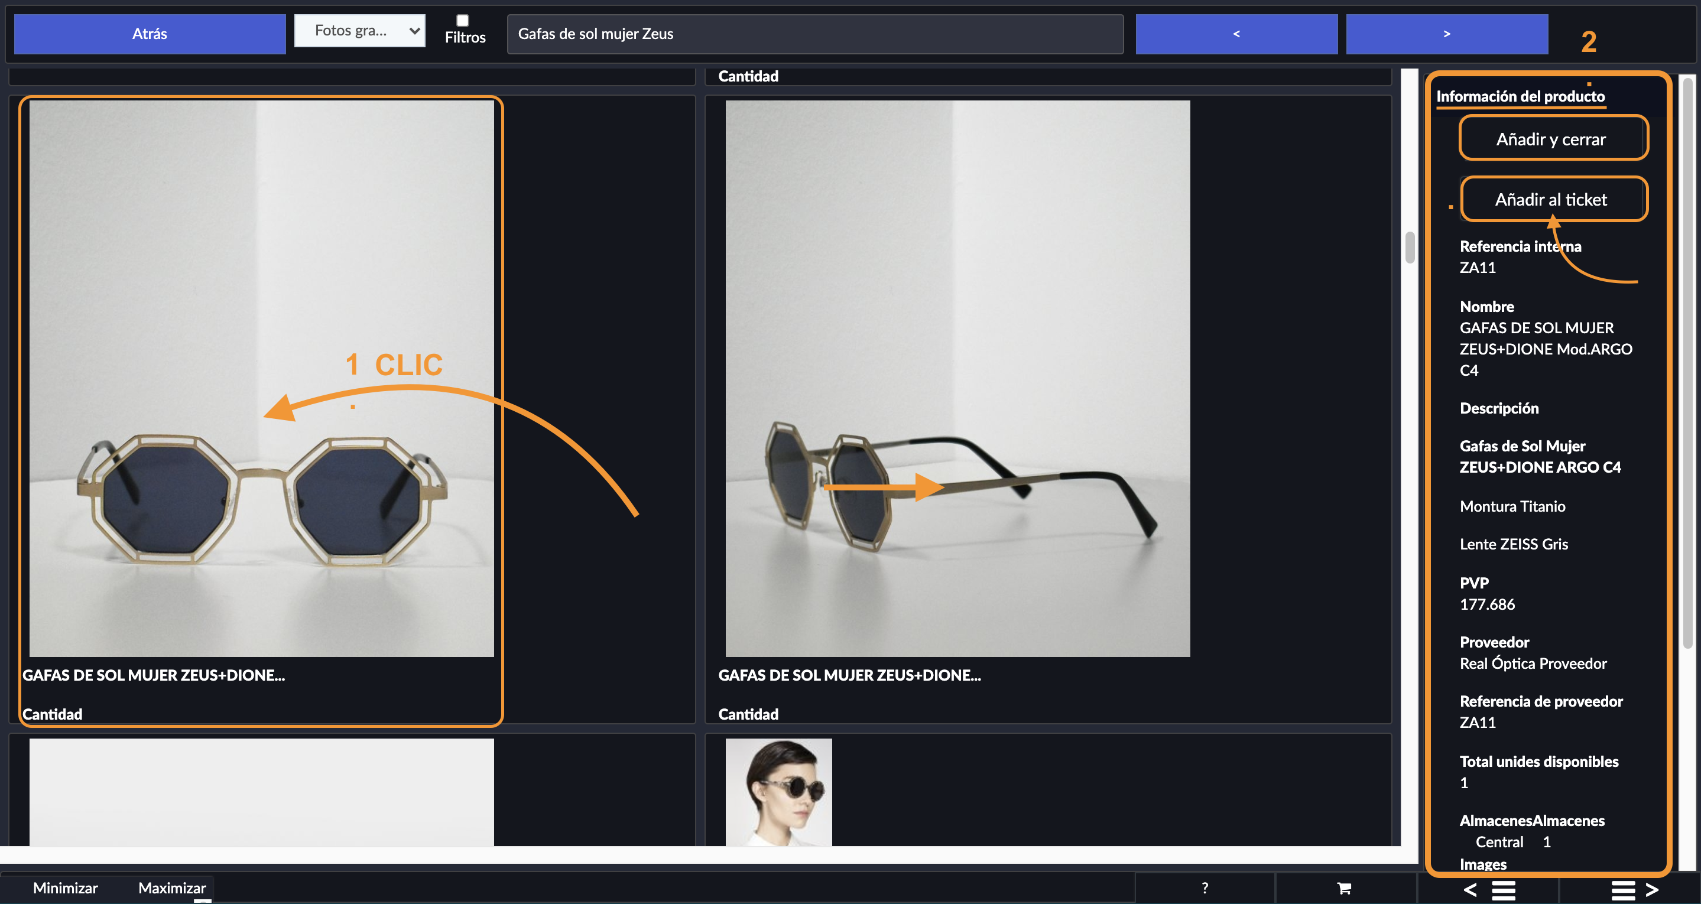Image resolution: width=1701 pixels, height=904 pixels.
Task: Click the Minimizar tab
Action: point(66,888)
